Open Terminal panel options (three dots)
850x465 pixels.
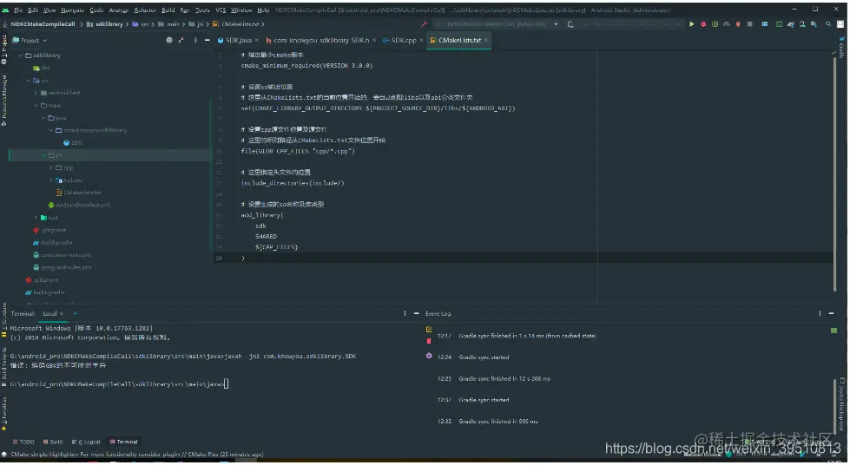pos(405,313)
